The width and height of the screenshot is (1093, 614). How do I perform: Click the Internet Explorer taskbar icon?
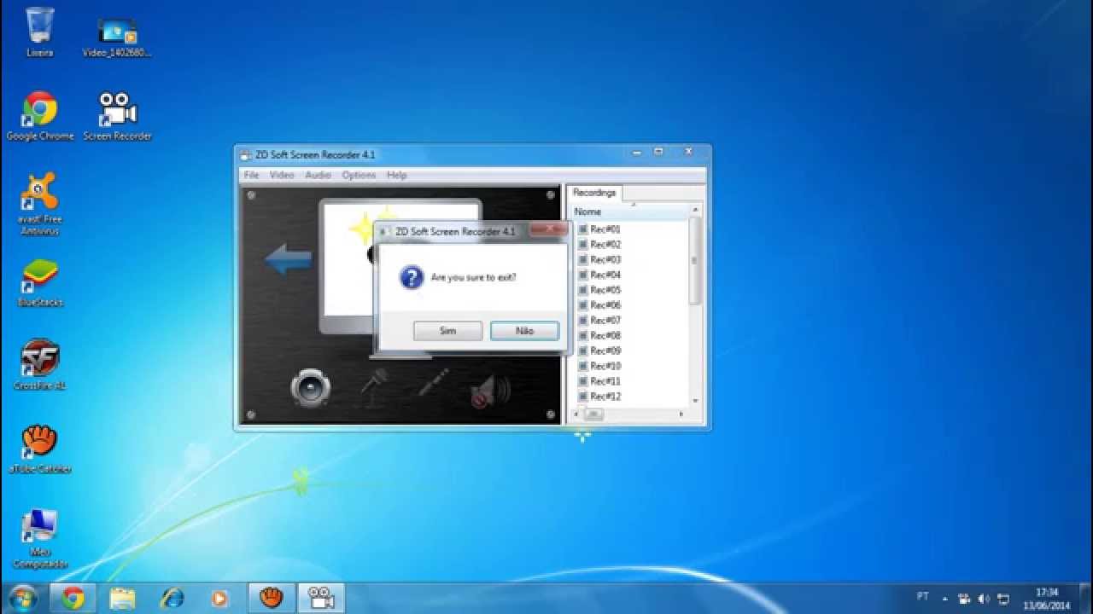click(172, 598)
